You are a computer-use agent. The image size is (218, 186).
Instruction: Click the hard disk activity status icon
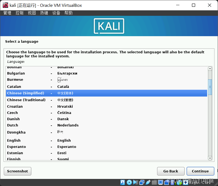pyautogui.click(x=123, y=182)
